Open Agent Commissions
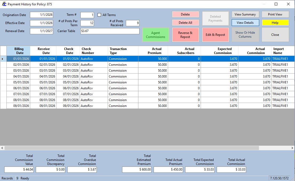 click(x=156, y=35)
